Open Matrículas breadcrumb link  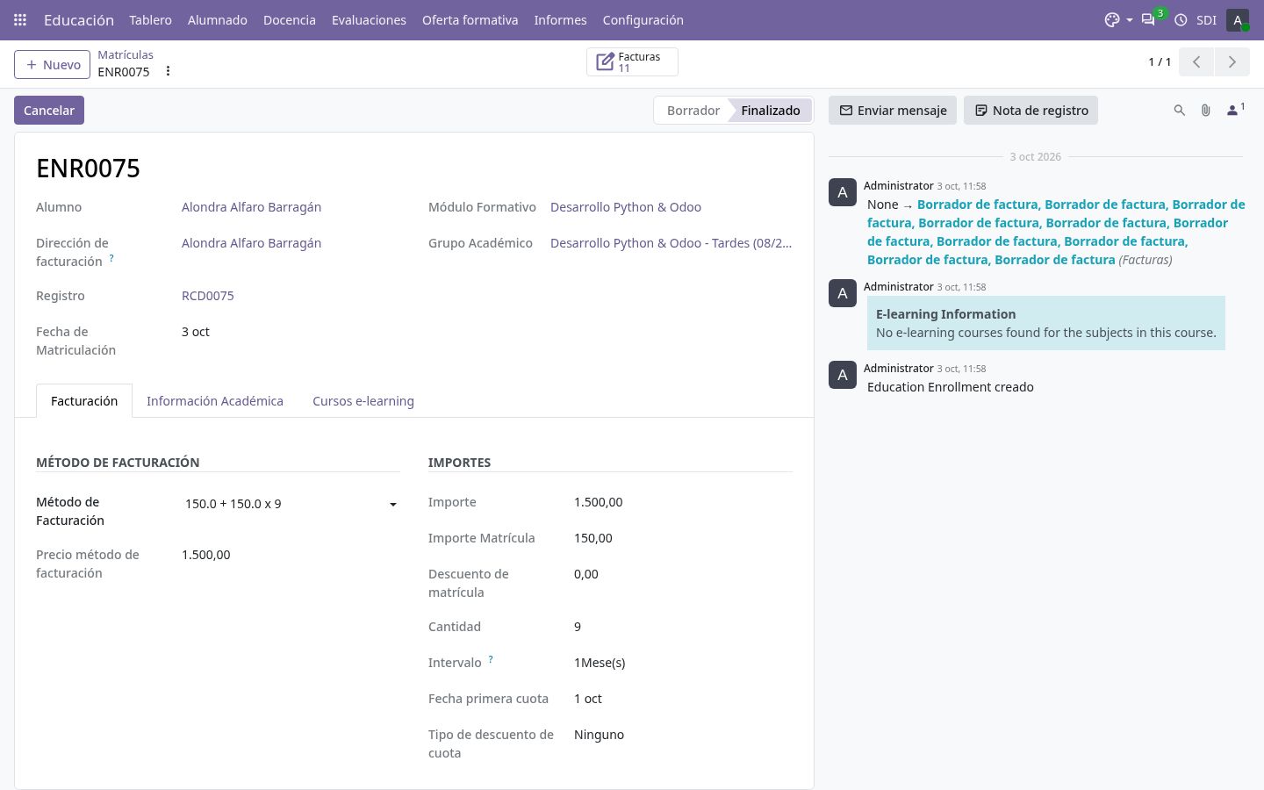126,54
